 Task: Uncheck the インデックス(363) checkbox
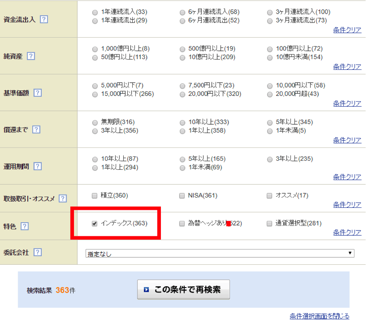tap(95, 223)
